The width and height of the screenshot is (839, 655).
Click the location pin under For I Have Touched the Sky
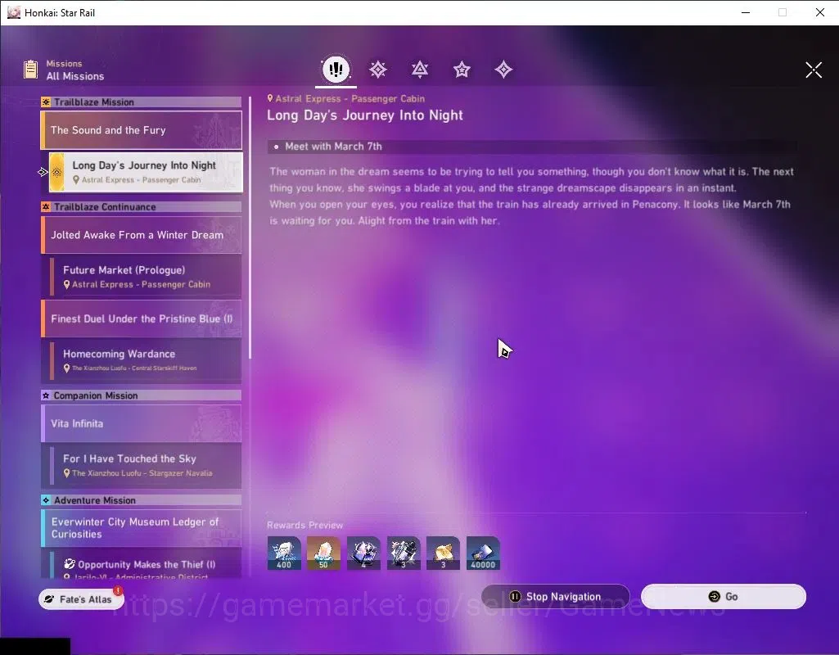[67, 473]
